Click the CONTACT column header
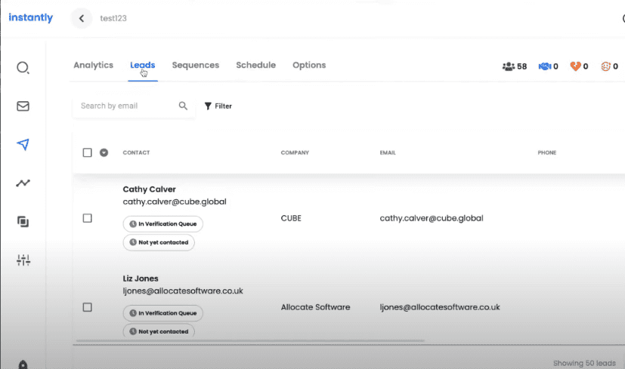625x369 pixels. pyautogui.click(x=136, y=152)
